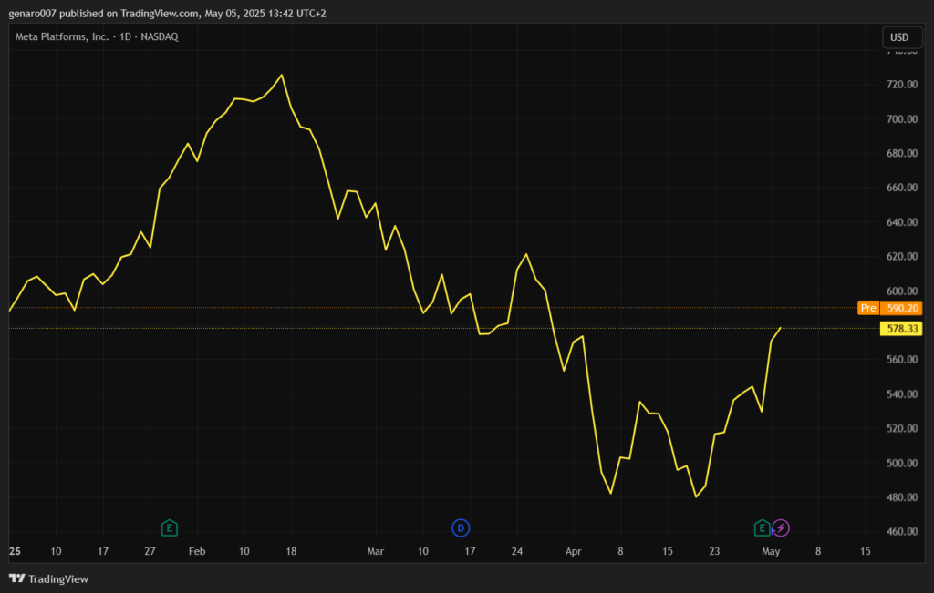Click the TradingView logo
Image resolution: width=934 pixels, height=593 pixels.
coord(49,578)
